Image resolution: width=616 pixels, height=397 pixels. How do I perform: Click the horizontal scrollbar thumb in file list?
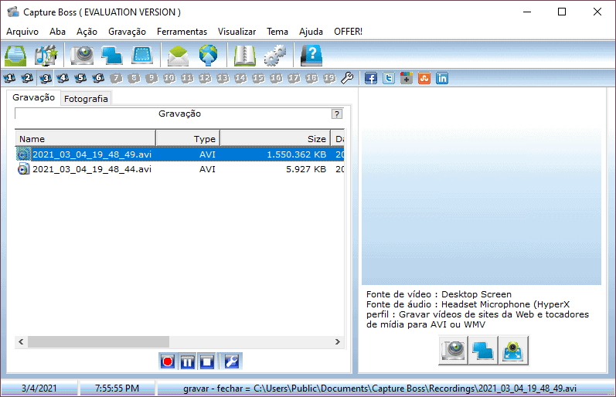point(98,341)
